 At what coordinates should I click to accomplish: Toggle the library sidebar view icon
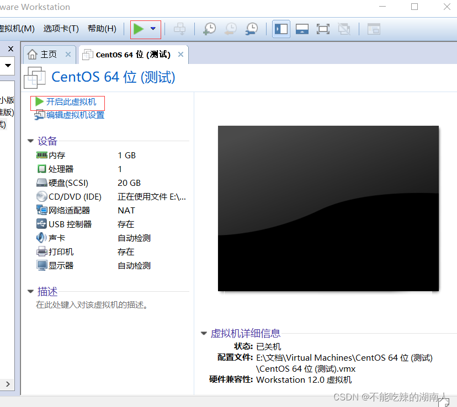281,29
